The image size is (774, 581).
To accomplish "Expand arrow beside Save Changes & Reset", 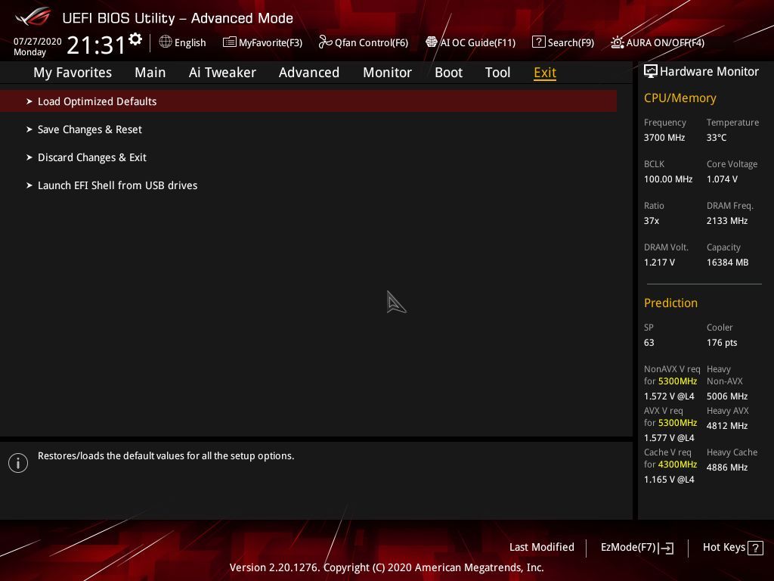I will coord(29,129).
